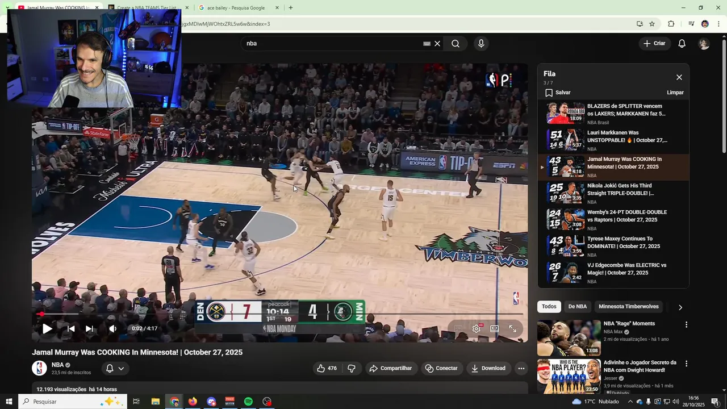Screen dimensions: 727x409
Task: Open options for NBA Rage Moments
Action: pos(686,325)
